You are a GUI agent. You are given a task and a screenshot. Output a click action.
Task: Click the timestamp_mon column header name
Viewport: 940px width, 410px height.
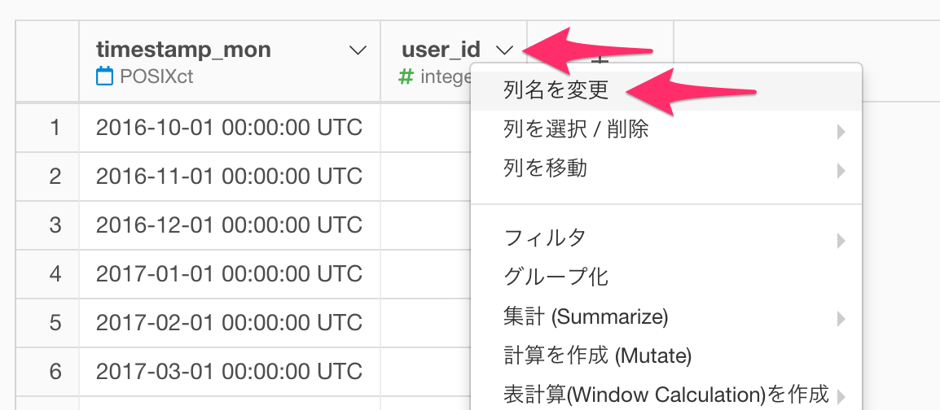[183, 50]
